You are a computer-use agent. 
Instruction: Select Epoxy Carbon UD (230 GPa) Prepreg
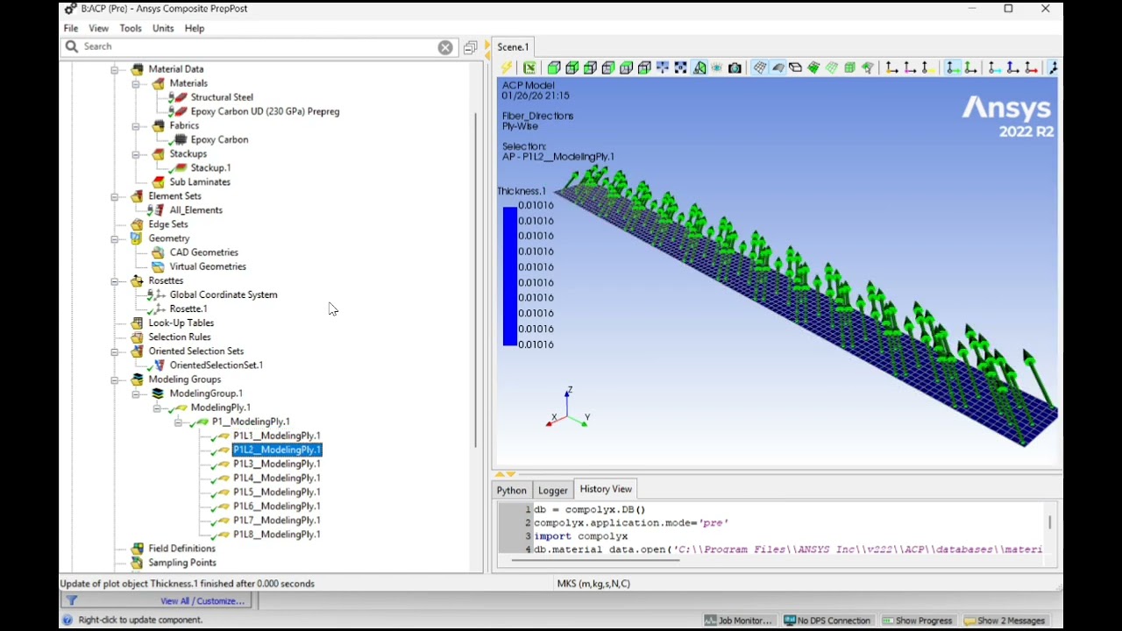(265, 111)
